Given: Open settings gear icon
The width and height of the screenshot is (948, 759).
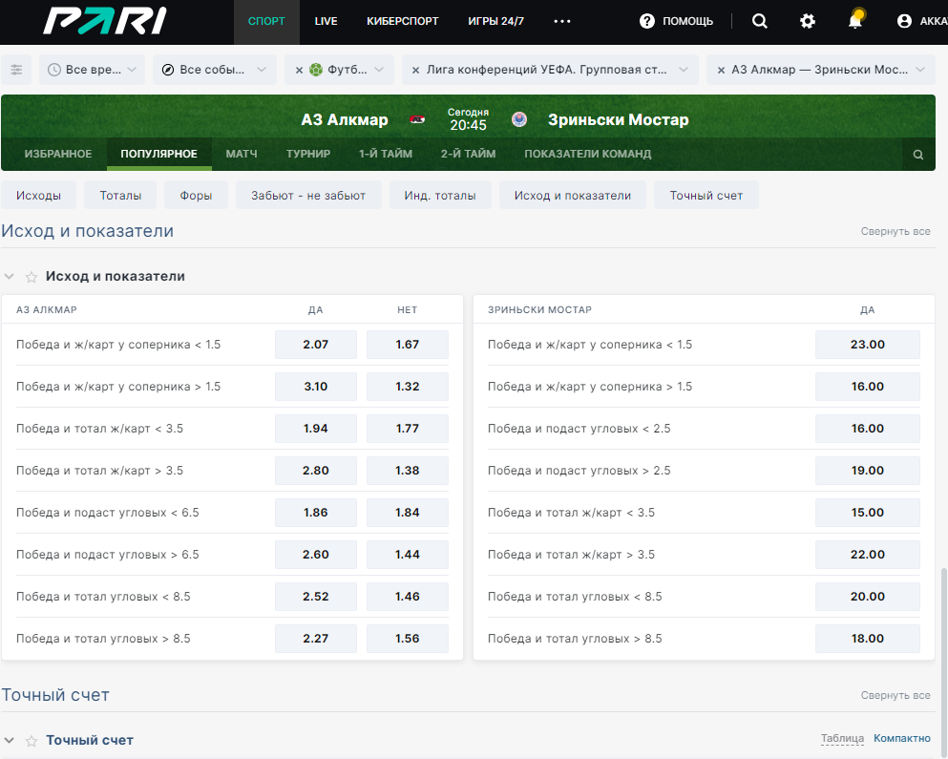Looking at the screenshot, I should (x=807, y=21).
